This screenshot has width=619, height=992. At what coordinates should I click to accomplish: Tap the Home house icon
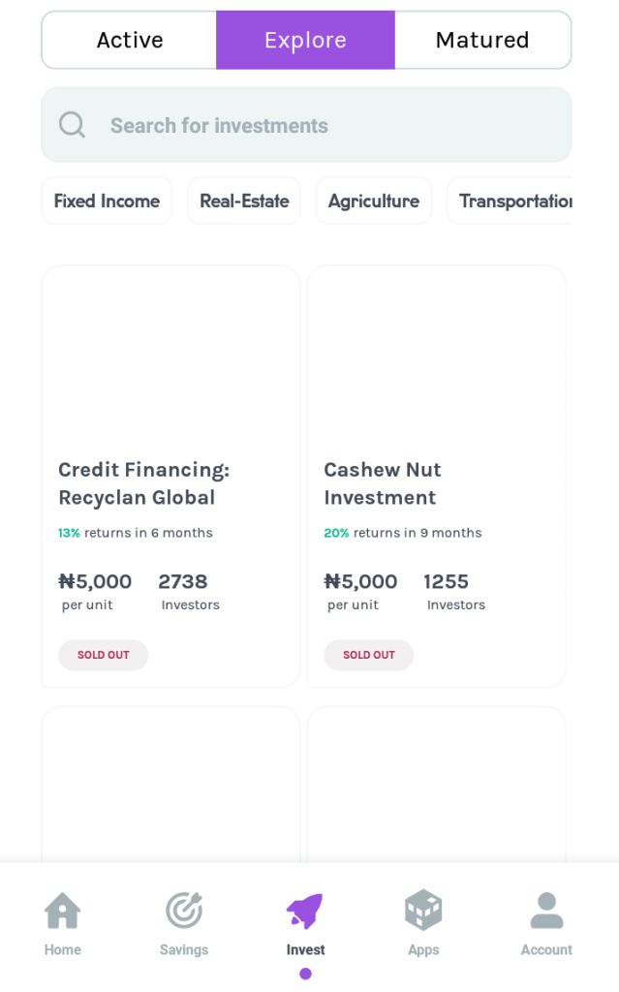(62, 911)
